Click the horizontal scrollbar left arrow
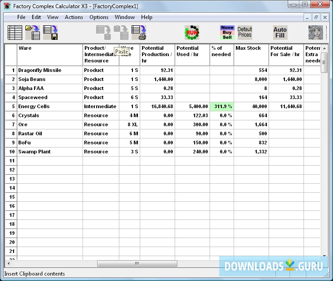333x281 pixels. click(x=9, y=264)
